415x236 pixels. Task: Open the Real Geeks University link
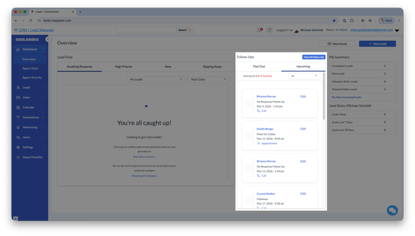(144, 157)
